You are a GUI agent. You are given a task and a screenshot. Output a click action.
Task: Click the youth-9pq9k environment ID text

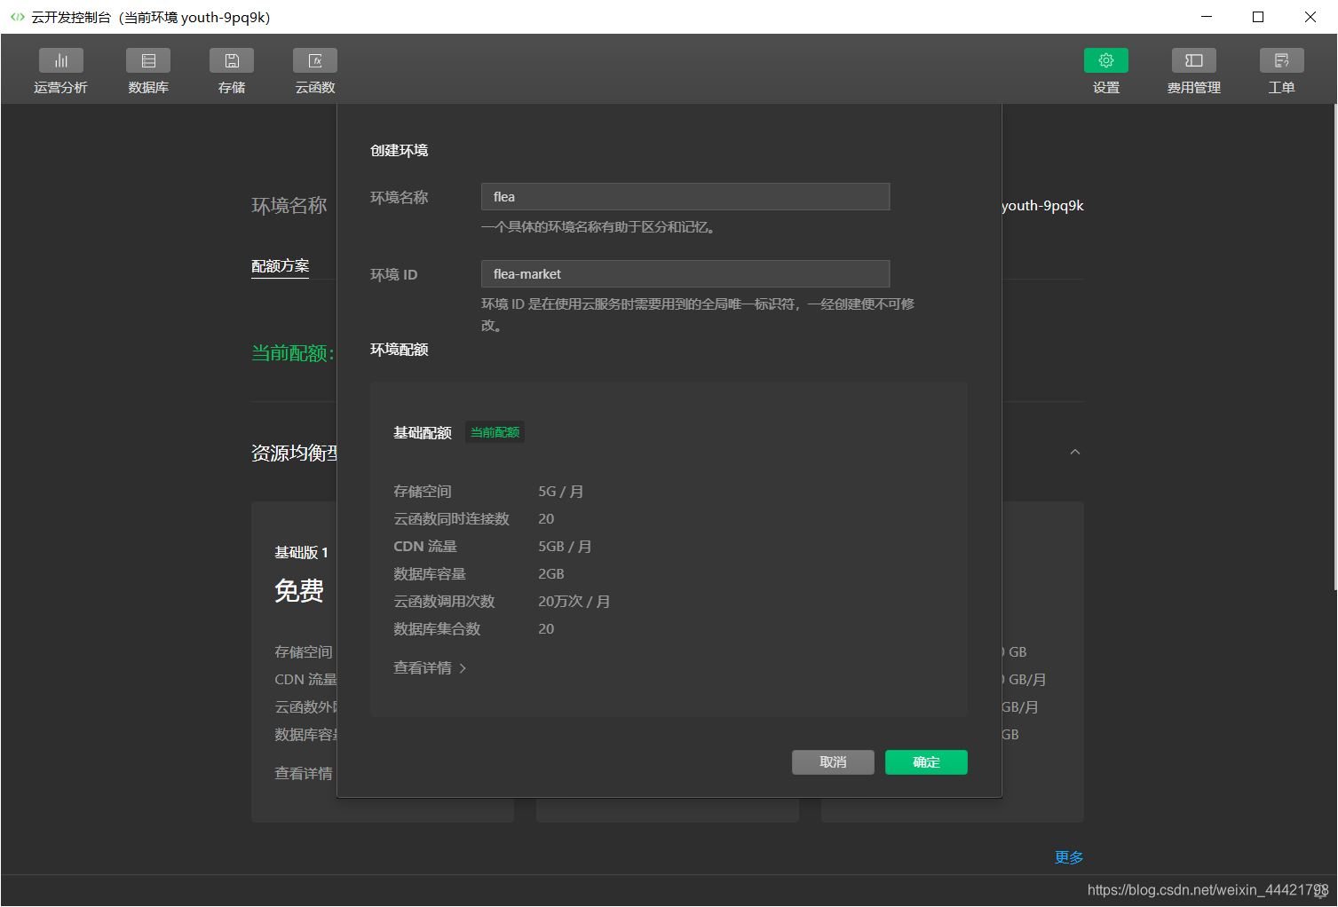pyautogui.click(x=1042, y=206)
